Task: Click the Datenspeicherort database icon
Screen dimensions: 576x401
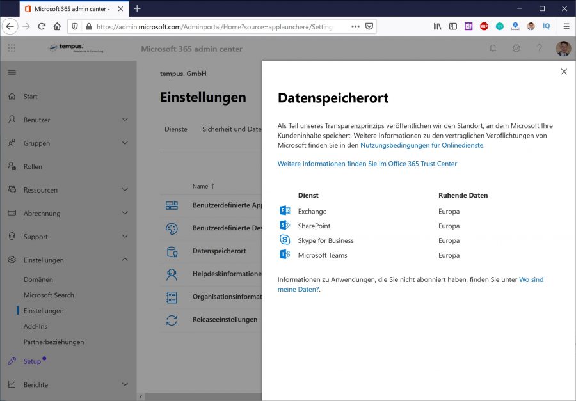Action: click(172, 251)
